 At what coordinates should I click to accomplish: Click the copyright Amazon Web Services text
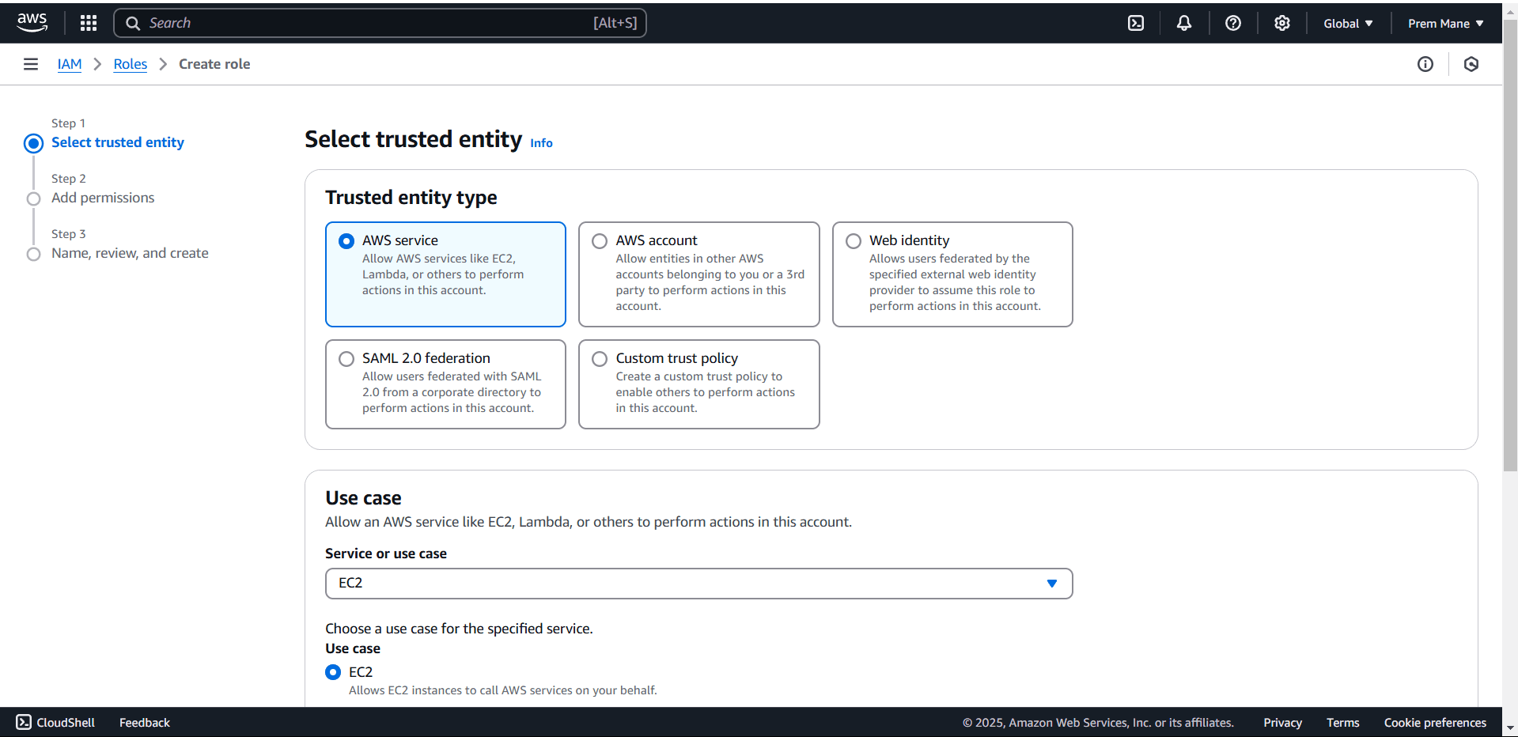click(x=1098, y=722)
